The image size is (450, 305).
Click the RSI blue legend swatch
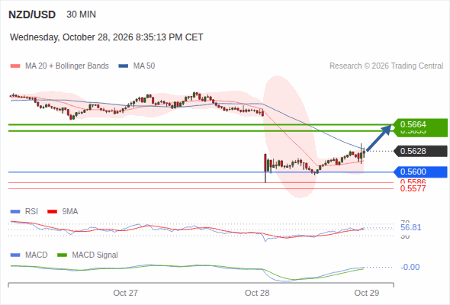point(15,212)
